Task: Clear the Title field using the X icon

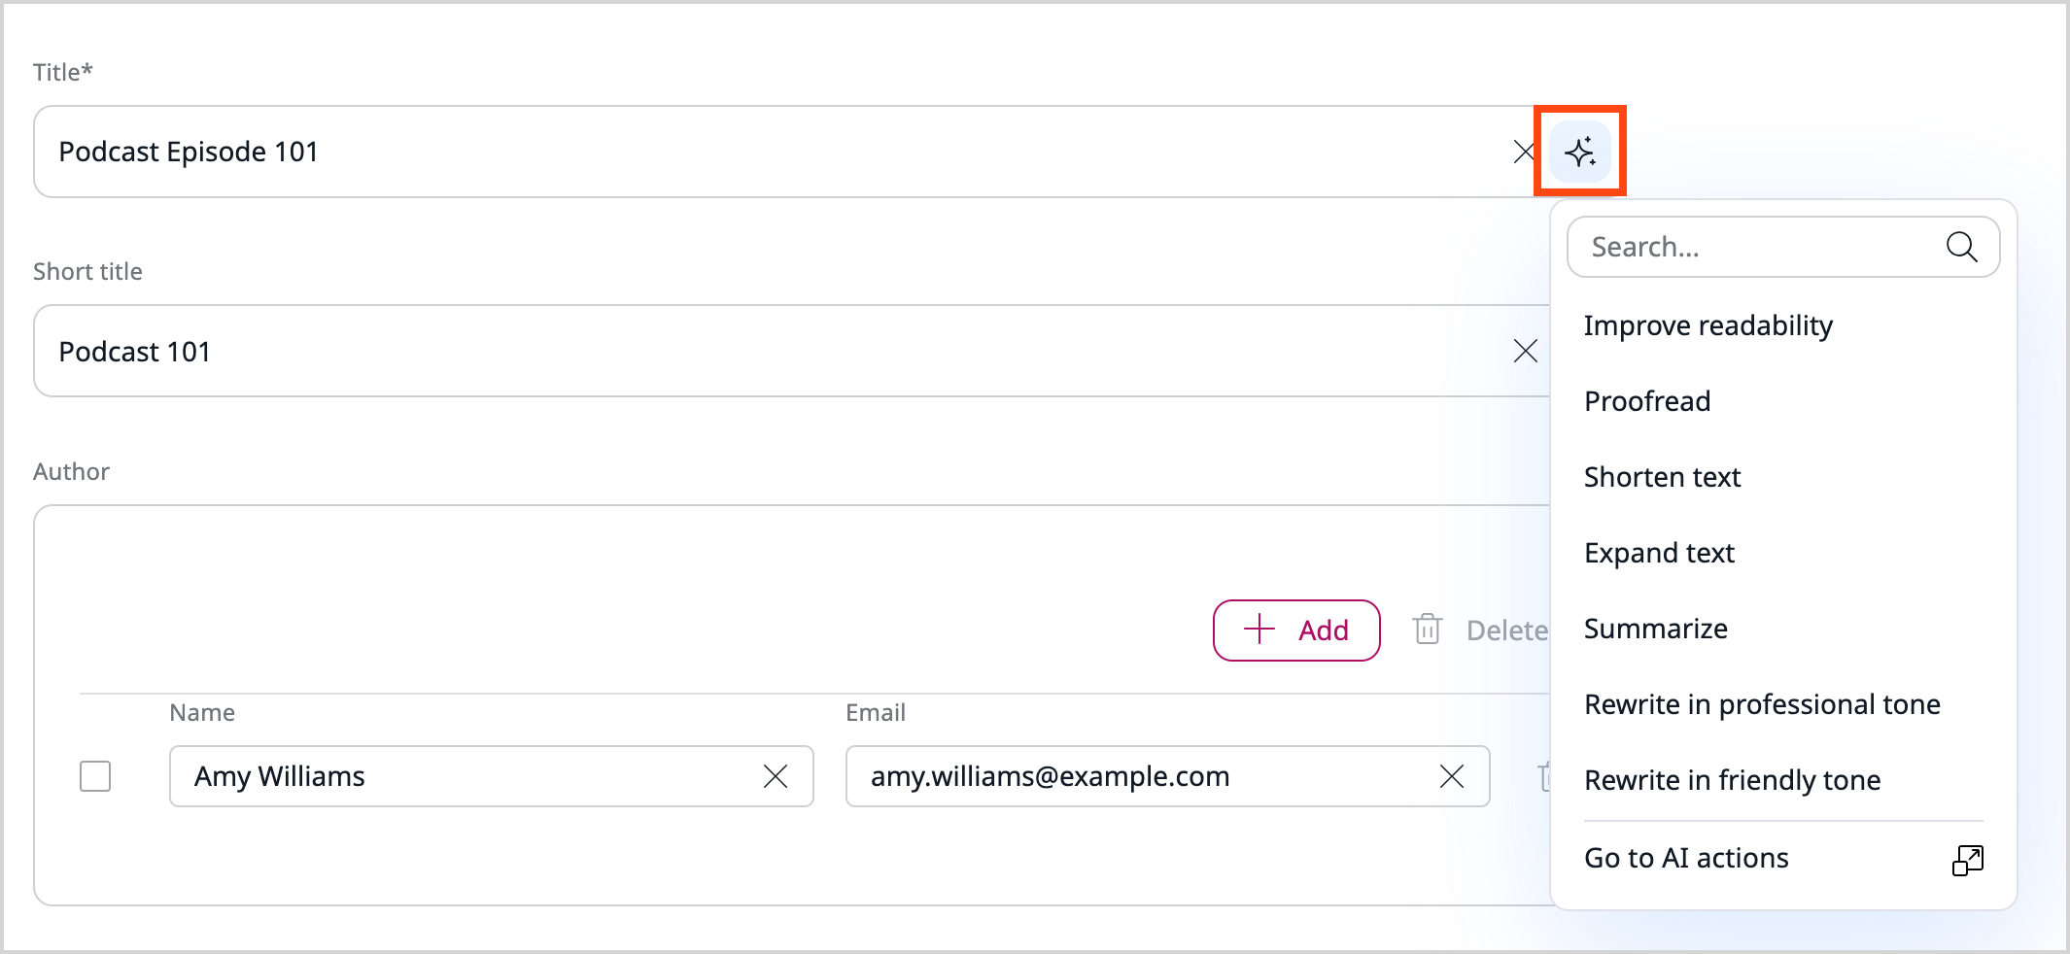Action: tap(1523, 151)
